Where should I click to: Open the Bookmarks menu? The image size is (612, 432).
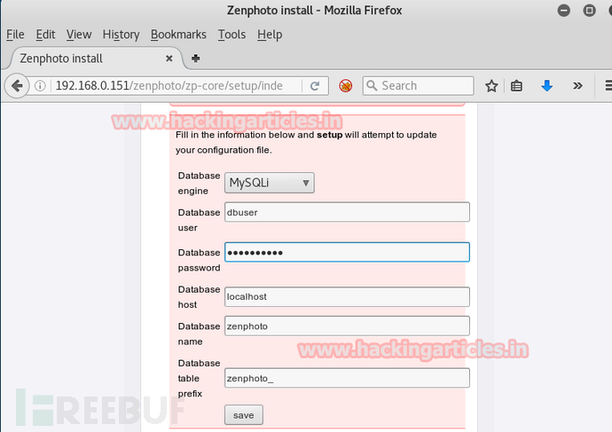(178, 35)
